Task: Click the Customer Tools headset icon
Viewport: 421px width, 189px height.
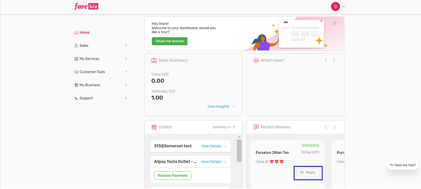Action: point(76,72)
